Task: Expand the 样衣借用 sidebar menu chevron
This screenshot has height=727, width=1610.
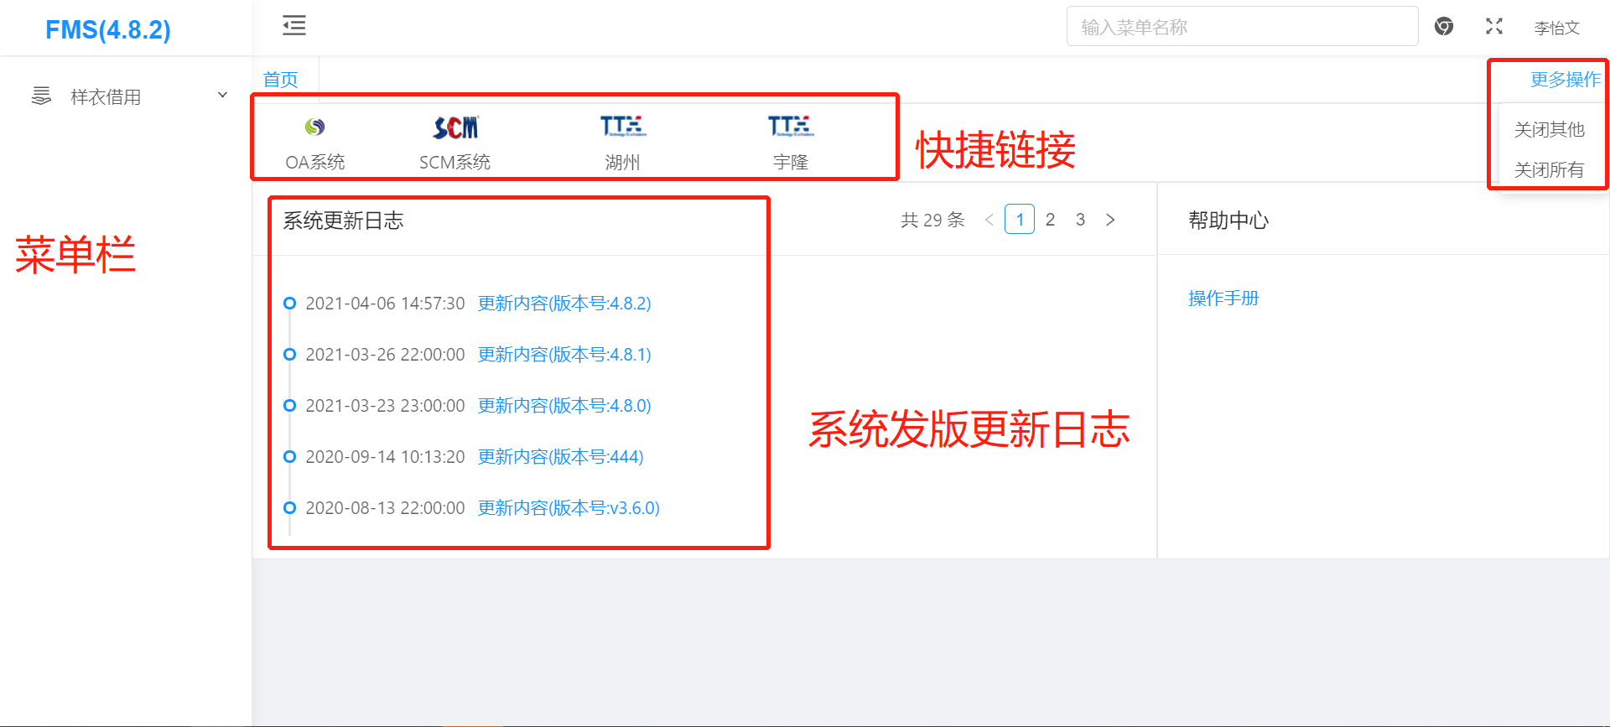Action: pos(222,96)
